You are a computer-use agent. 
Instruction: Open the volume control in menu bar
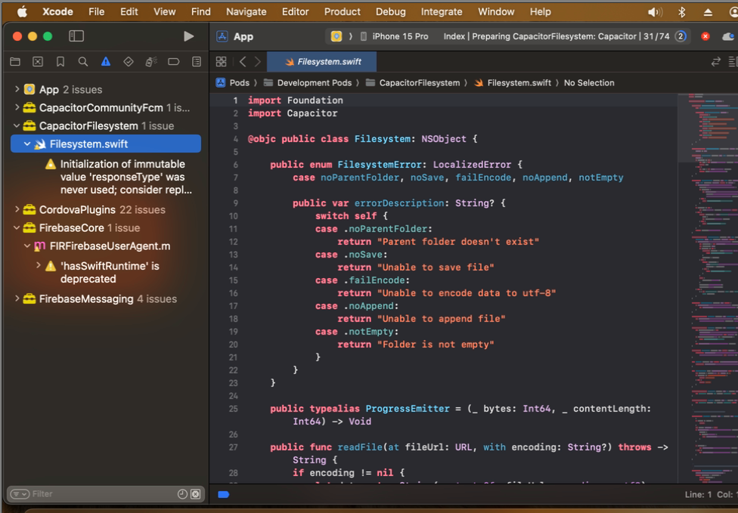click(655, 12)
